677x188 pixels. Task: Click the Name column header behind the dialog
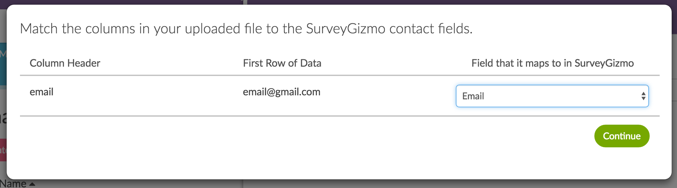click(x=13, y=184)
